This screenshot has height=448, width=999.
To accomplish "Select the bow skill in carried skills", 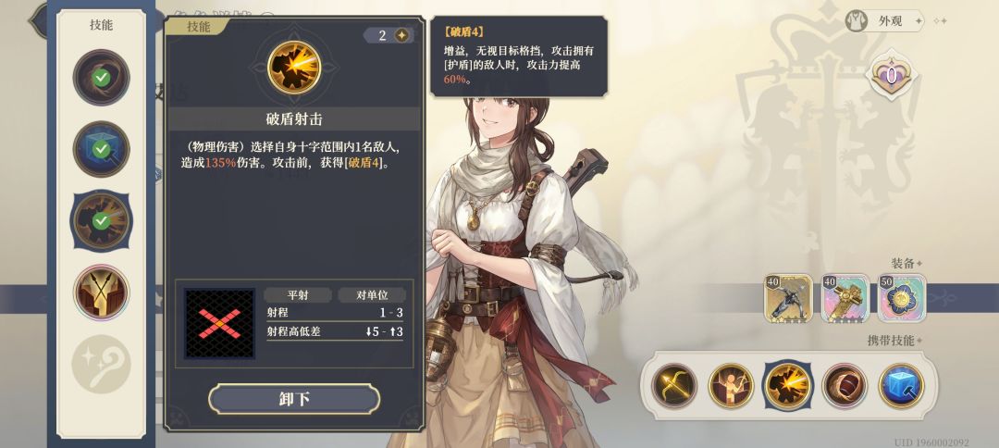I will [x=674, y=386].
